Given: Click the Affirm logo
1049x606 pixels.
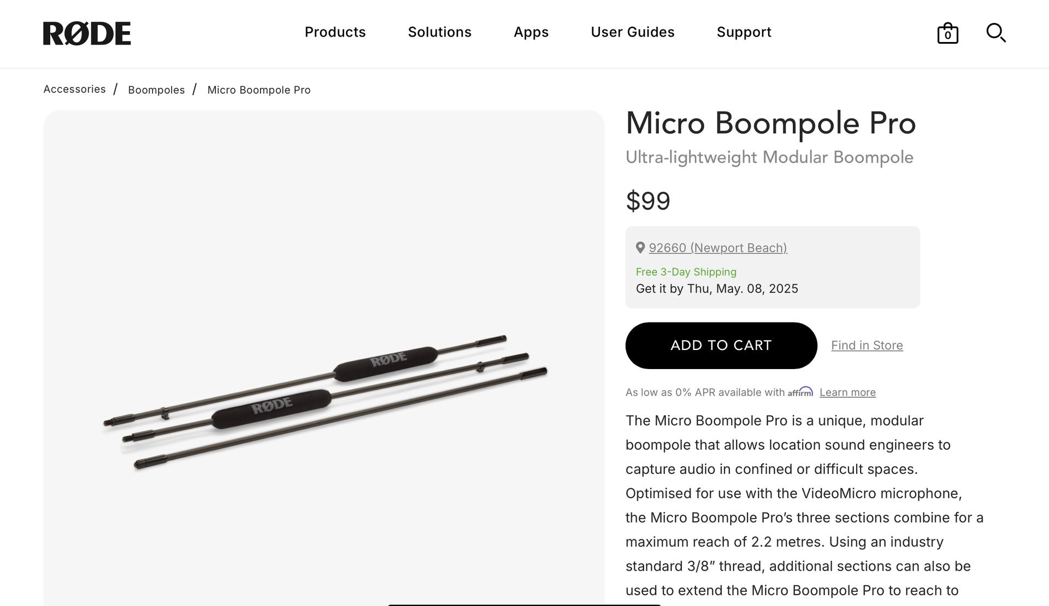Looking at the screenshot, I should click(800, 392).
